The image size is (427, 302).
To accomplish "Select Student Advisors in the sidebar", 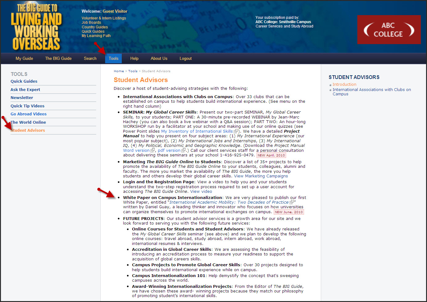I will coord(28,130).
